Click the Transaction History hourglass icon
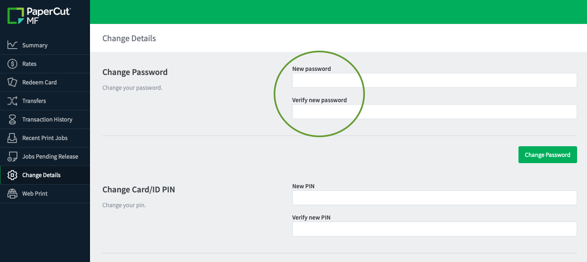 click(x=12, y=119)
